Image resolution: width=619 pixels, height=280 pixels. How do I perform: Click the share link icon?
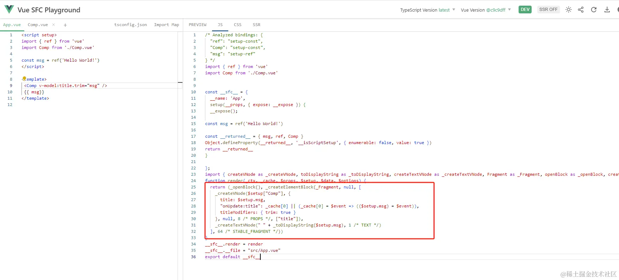click(581, 10)
